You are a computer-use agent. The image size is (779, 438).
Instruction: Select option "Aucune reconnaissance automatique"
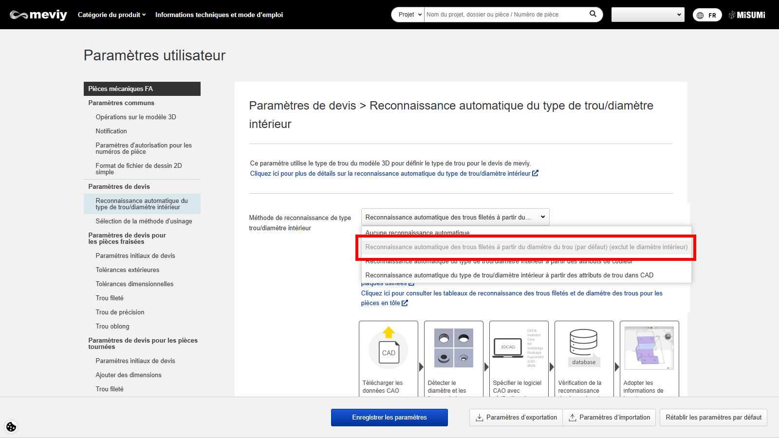tap(417, 232)
